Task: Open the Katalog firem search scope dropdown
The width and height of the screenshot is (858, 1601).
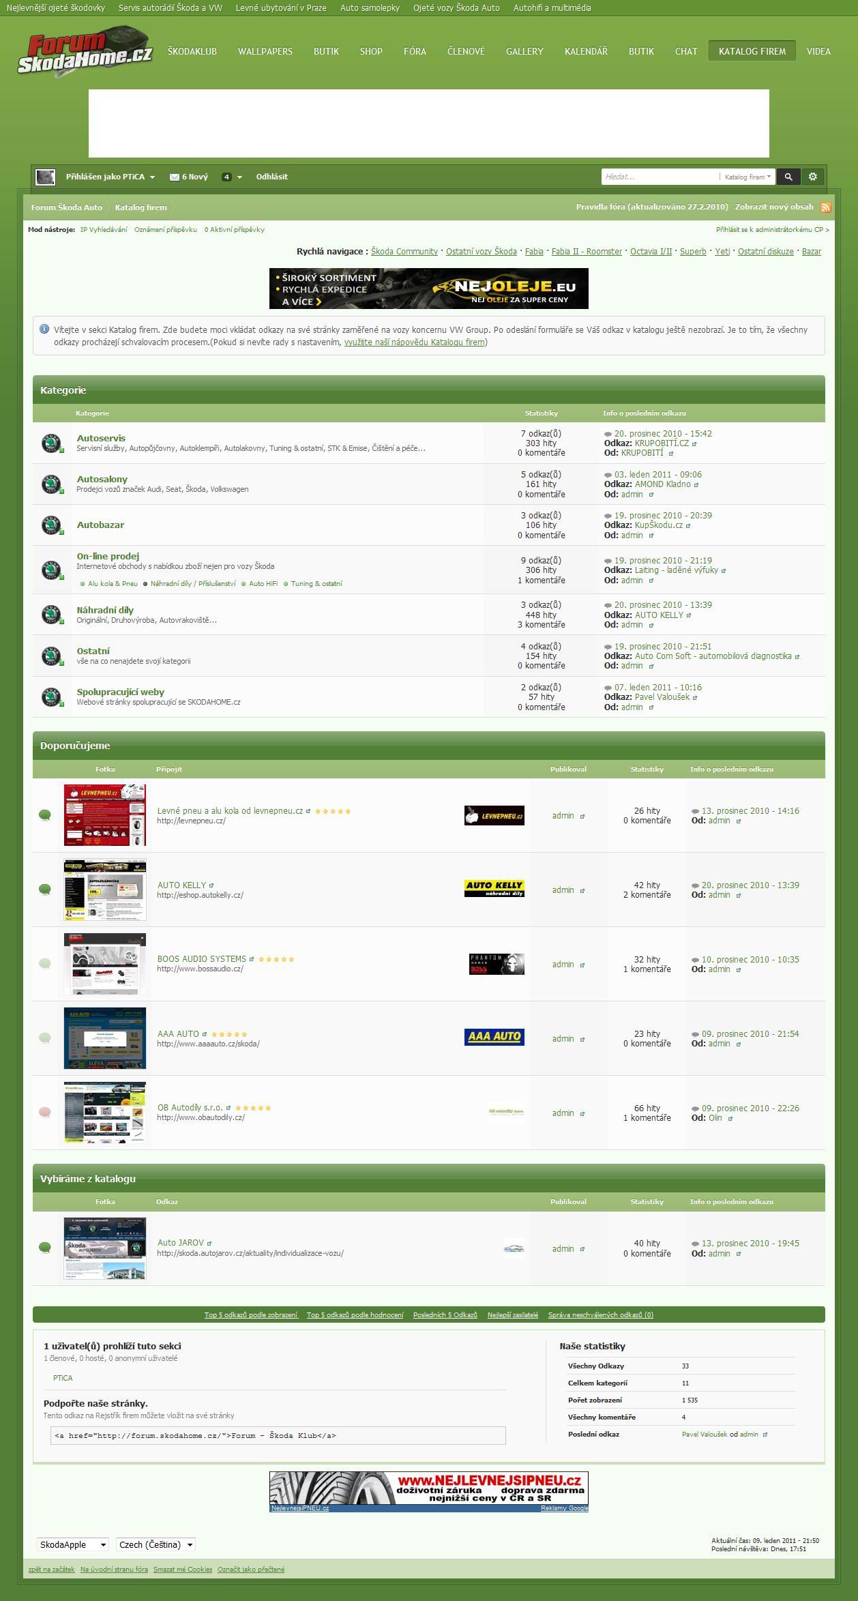Action: coord(748,177)
